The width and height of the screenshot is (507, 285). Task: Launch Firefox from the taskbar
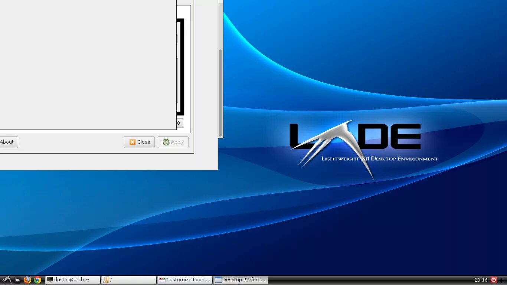click(27, 280)
